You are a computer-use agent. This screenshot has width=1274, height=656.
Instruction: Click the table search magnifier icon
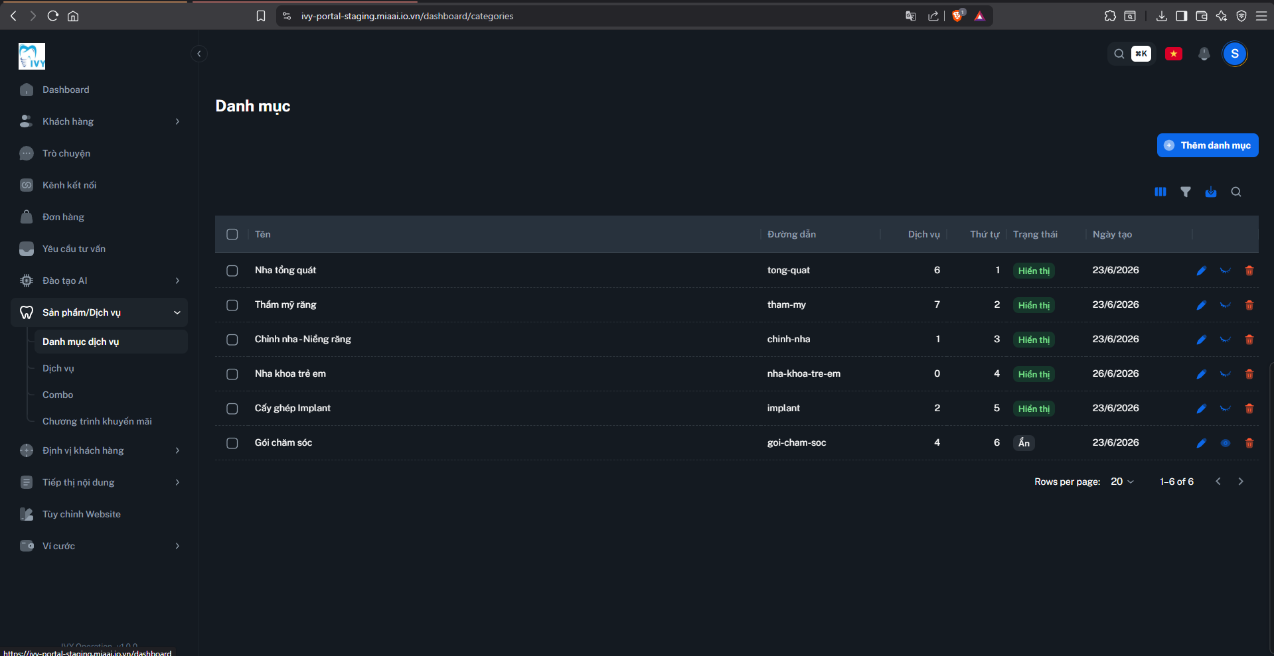tap(1235, 192)
